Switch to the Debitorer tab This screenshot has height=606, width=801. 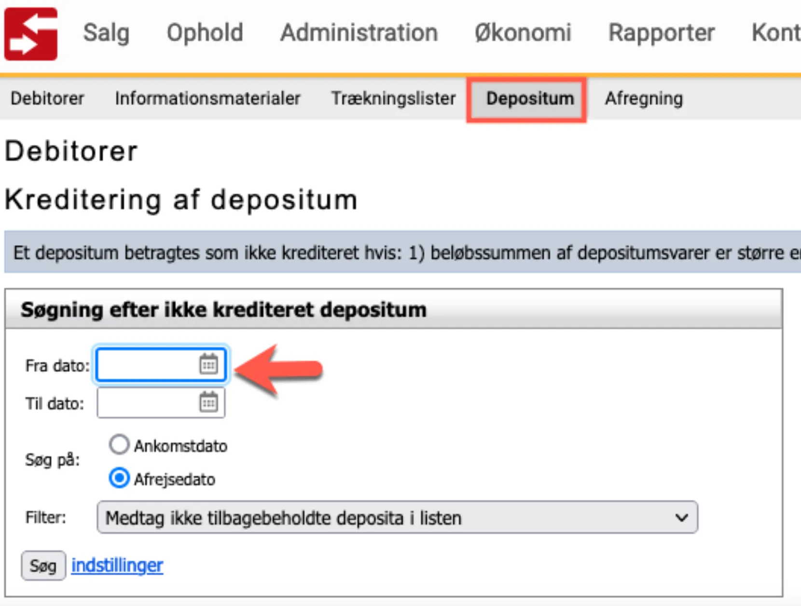[47, 98]
